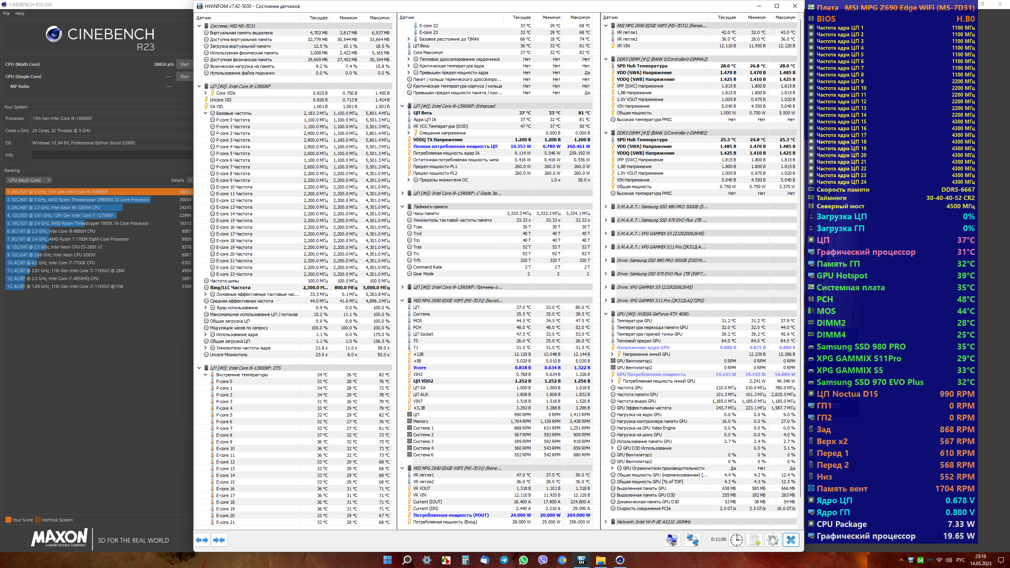The height and width of the screenshot is (568, 1010).
Task: Open Telegram from the taskbar
Action: tap(504, 560)
